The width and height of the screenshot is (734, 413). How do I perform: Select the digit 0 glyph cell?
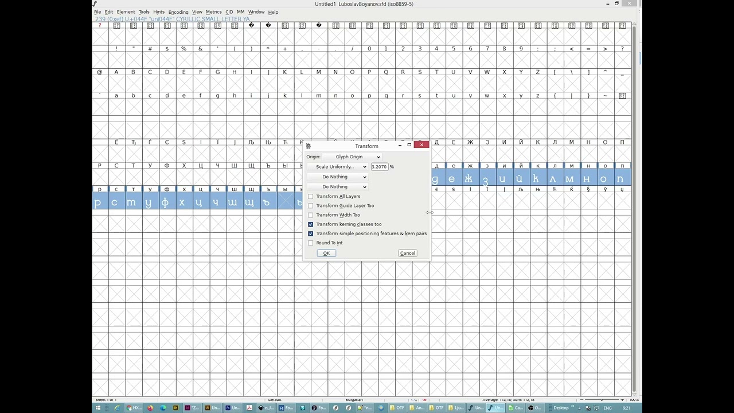coord(369,56)
